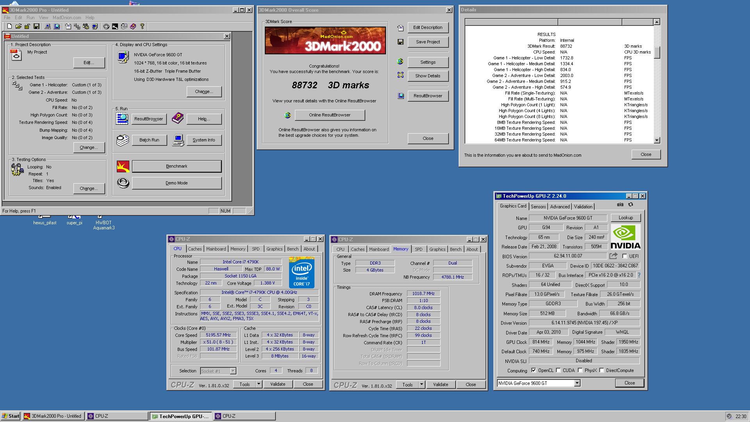Viewport: 750px width, 422px height.
Task: Click the black Benchmark toolbar icon
Action: pyautogui.click(x=115, y=26)
